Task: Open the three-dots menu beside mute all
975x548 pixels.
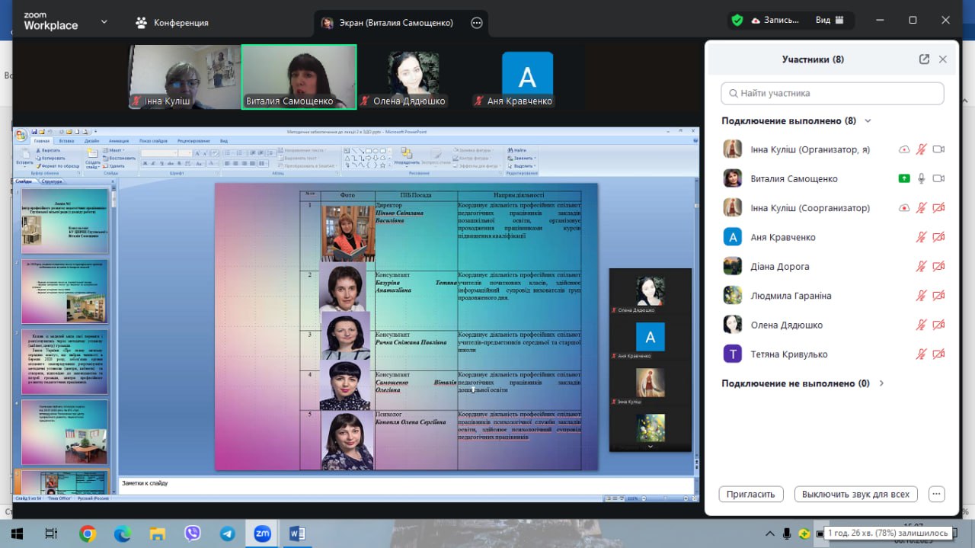Action: click(x=937, y=494)
